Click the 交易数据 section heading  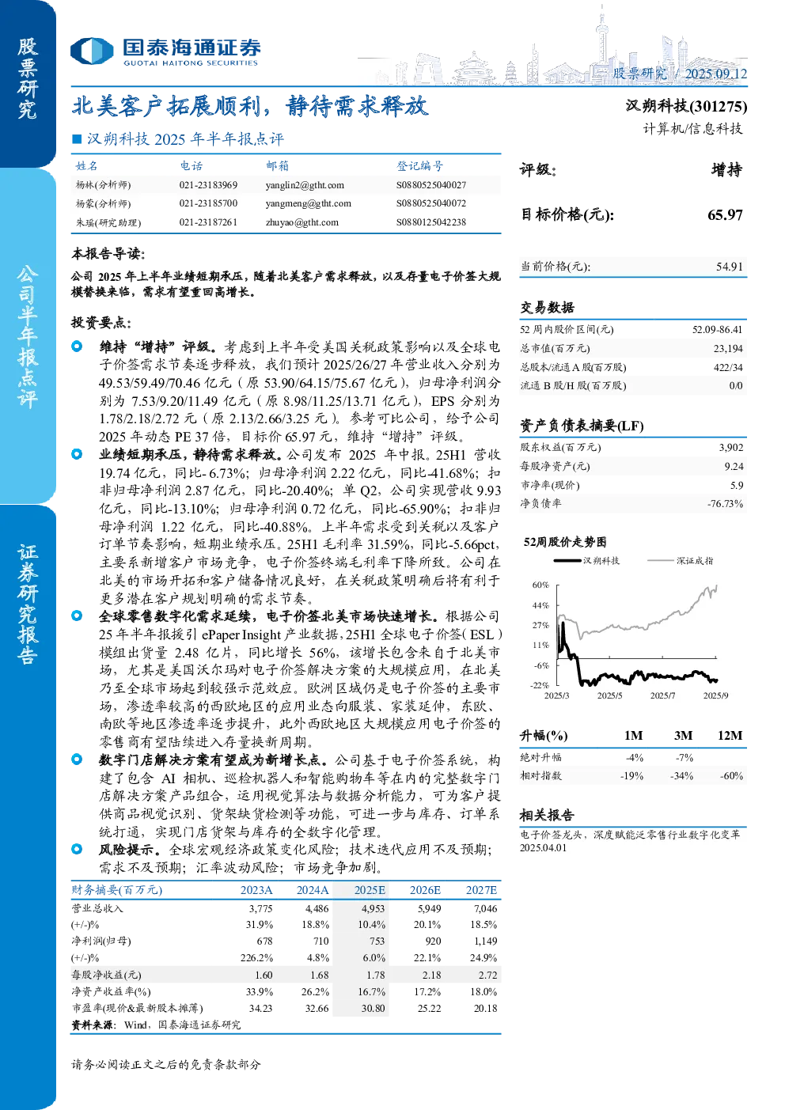point(547,308)
